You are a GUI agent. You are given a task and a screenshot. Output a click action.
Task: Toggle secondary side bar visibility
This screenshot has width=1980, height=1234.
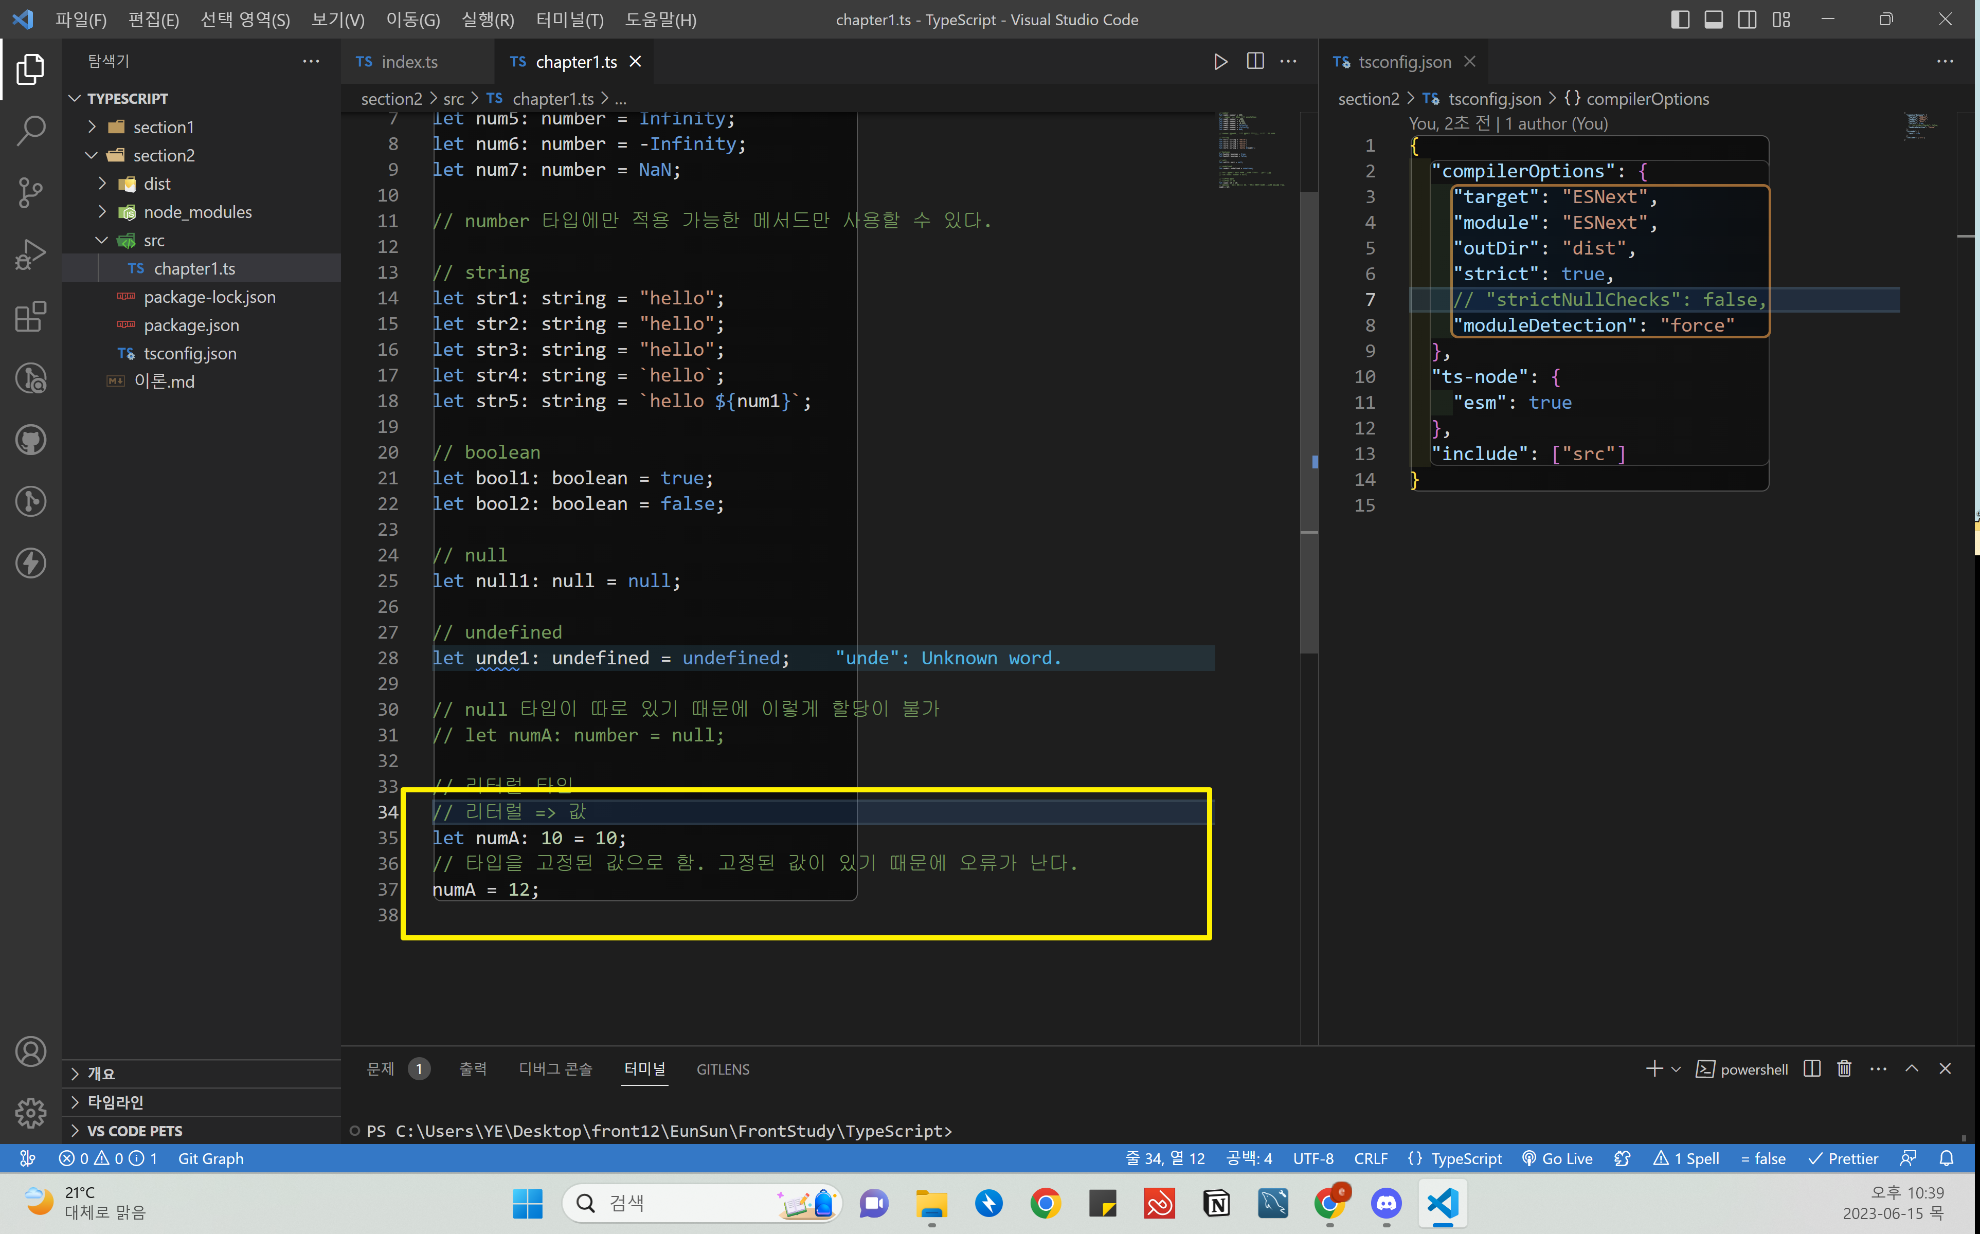tap(1748, 20)
